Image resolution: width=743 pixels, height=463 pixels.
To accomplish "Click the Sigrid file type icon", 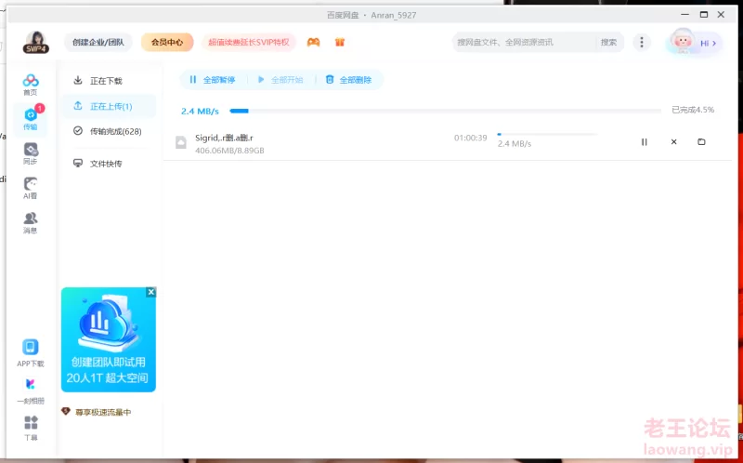I will [181, 142].
